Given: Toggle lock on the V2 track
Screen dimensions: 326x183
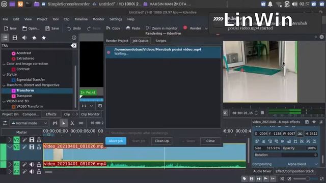Looking at the screenshot, I should pos(39,140).
